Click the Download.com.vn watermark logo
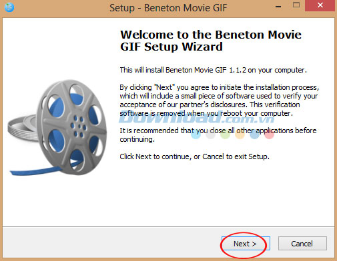The height and width of the screenshot is (261, 337). 196,118
